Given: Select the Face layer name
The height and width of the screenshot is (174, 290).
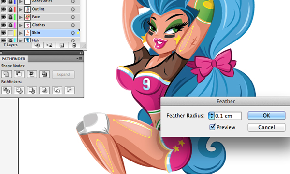Looking at the screenshot, I should coord(36,17).
